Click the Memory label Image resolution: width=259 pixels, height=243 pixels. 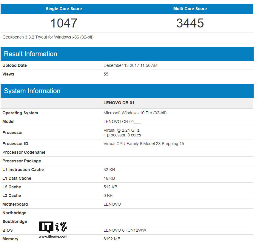pos(10,239)
